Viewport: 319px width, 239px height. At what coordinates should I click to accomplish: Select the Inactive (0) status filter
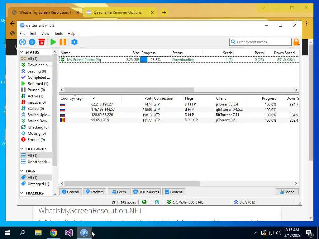point(36,102)
